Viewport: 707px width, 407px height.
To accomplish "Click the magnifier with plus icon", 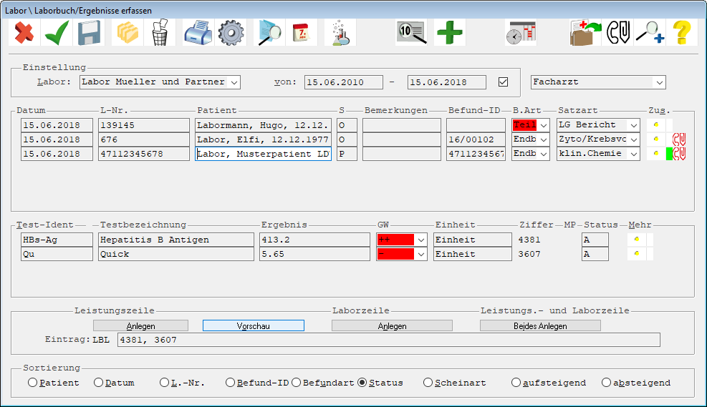I will pos(650,32).
